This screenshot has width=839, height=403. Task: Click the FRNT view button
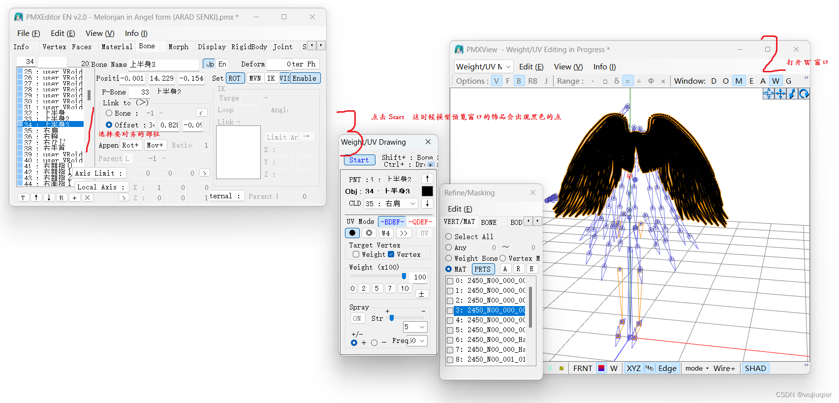[x=583, y=368]
